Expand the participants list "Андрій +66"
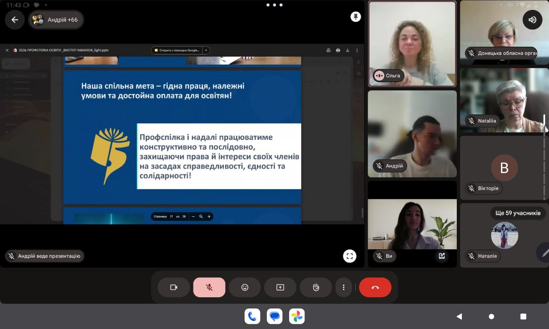 pos(56,20)
